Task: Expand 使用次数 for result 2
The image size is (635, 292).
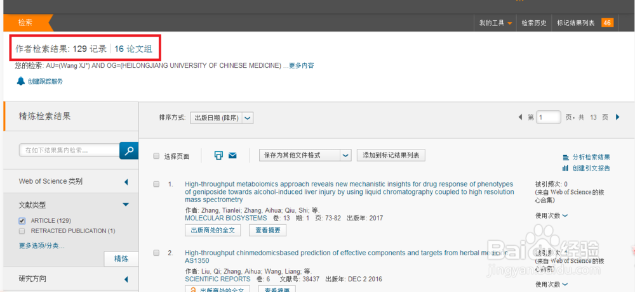Action: tap(552, 284)
